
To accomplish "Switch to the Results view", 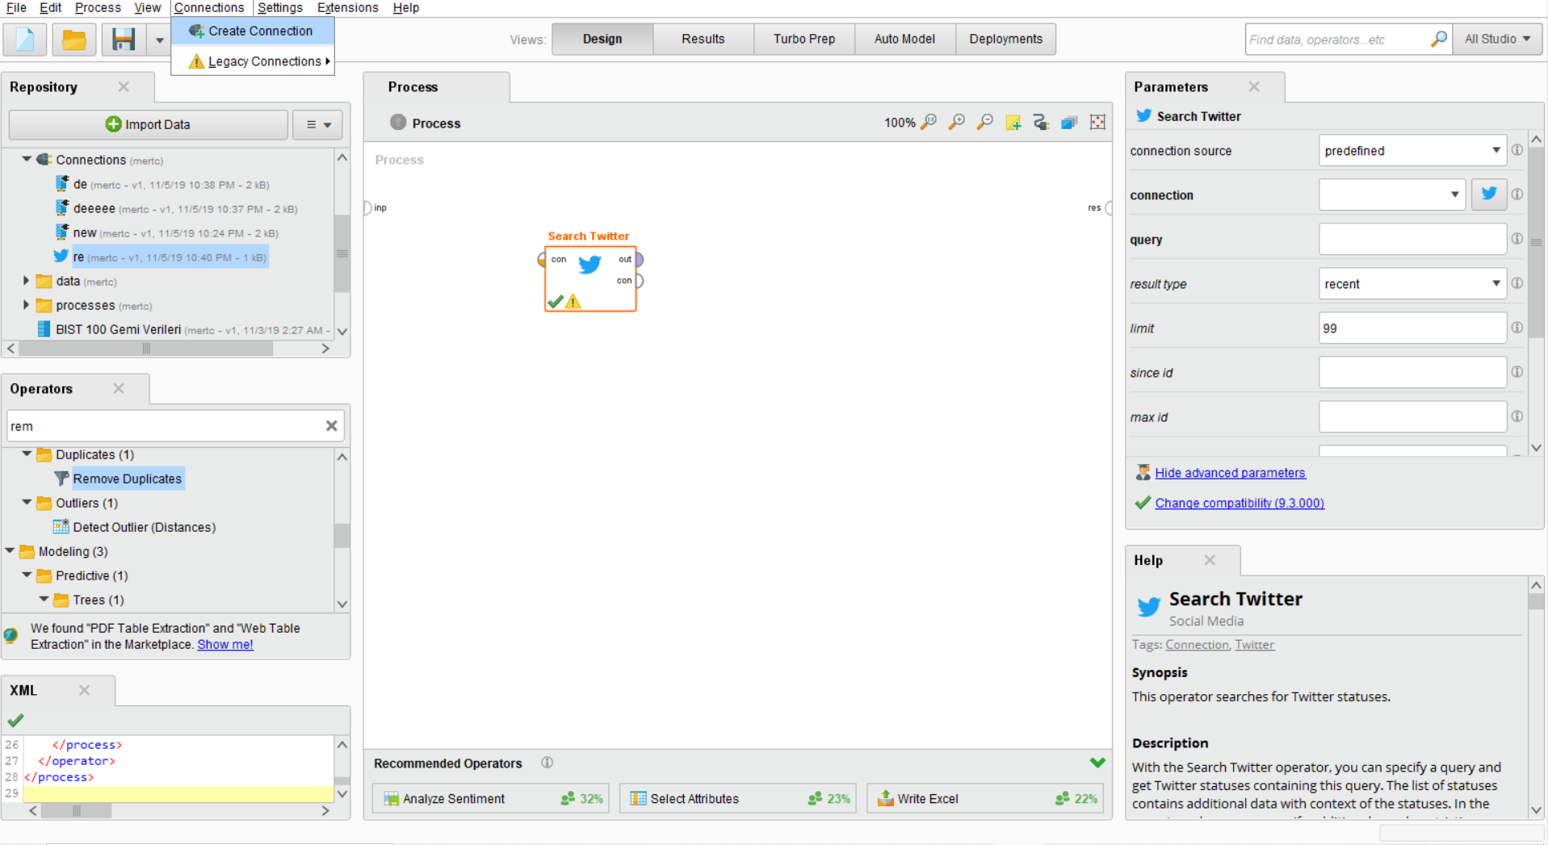I will pos(703,39).
